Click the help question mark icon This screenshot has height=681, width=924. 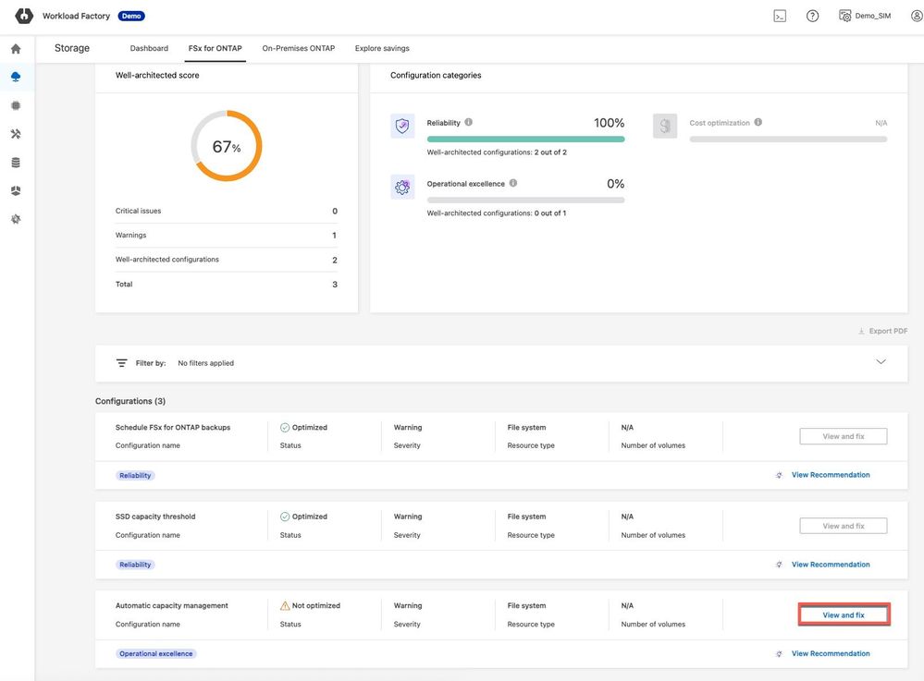(812, 16)
